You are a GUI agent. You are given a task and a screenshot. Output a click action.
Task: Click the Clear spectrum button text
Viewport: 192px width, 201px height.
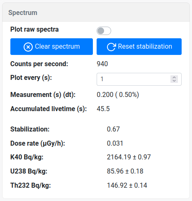click(x=57, y=46)
